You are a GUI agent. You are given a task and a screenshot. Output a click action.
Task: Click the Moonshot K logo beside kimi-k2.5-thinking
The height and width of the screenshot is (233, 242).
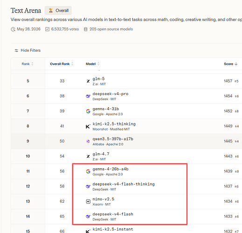(x=88, y=126)
